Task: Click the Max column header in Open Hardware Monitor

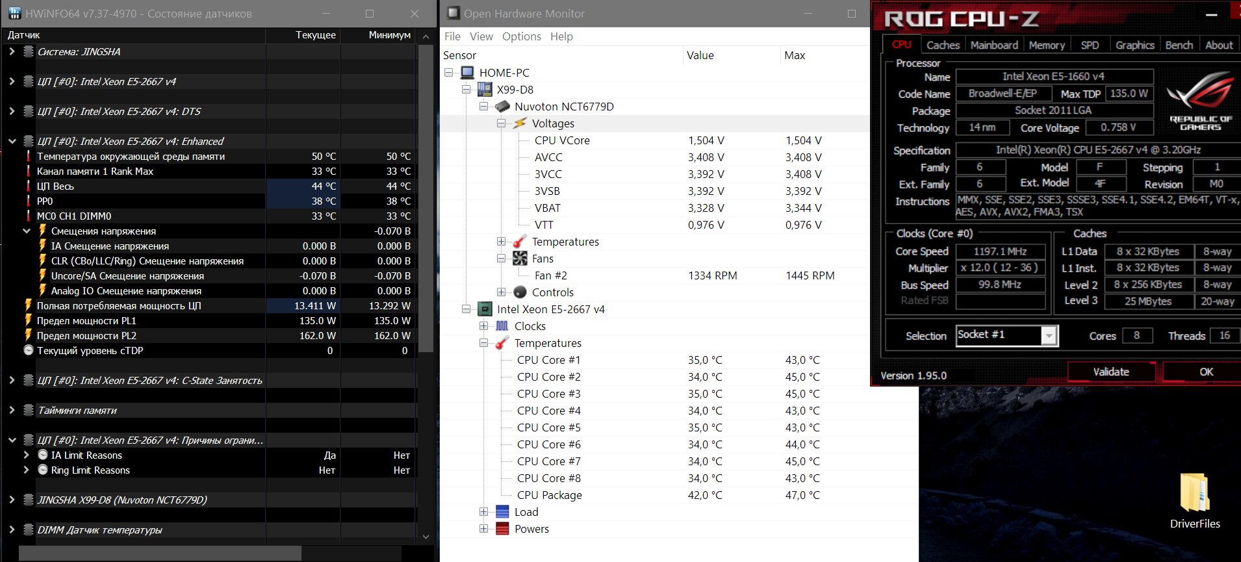Action: 824,55
